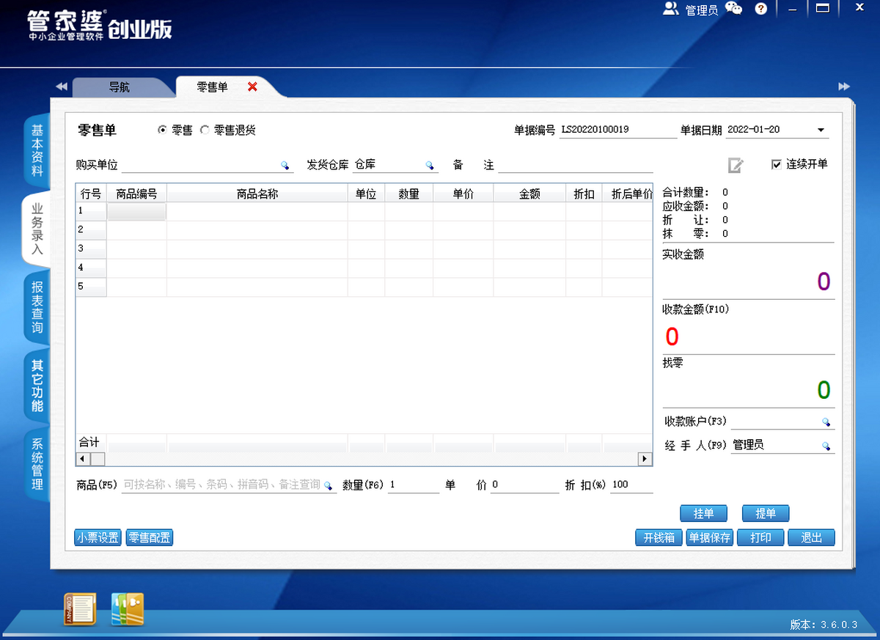Click the edit note icon beside 连续开单
Viewport: 880px width, 640px height.
tap(736, 165)
